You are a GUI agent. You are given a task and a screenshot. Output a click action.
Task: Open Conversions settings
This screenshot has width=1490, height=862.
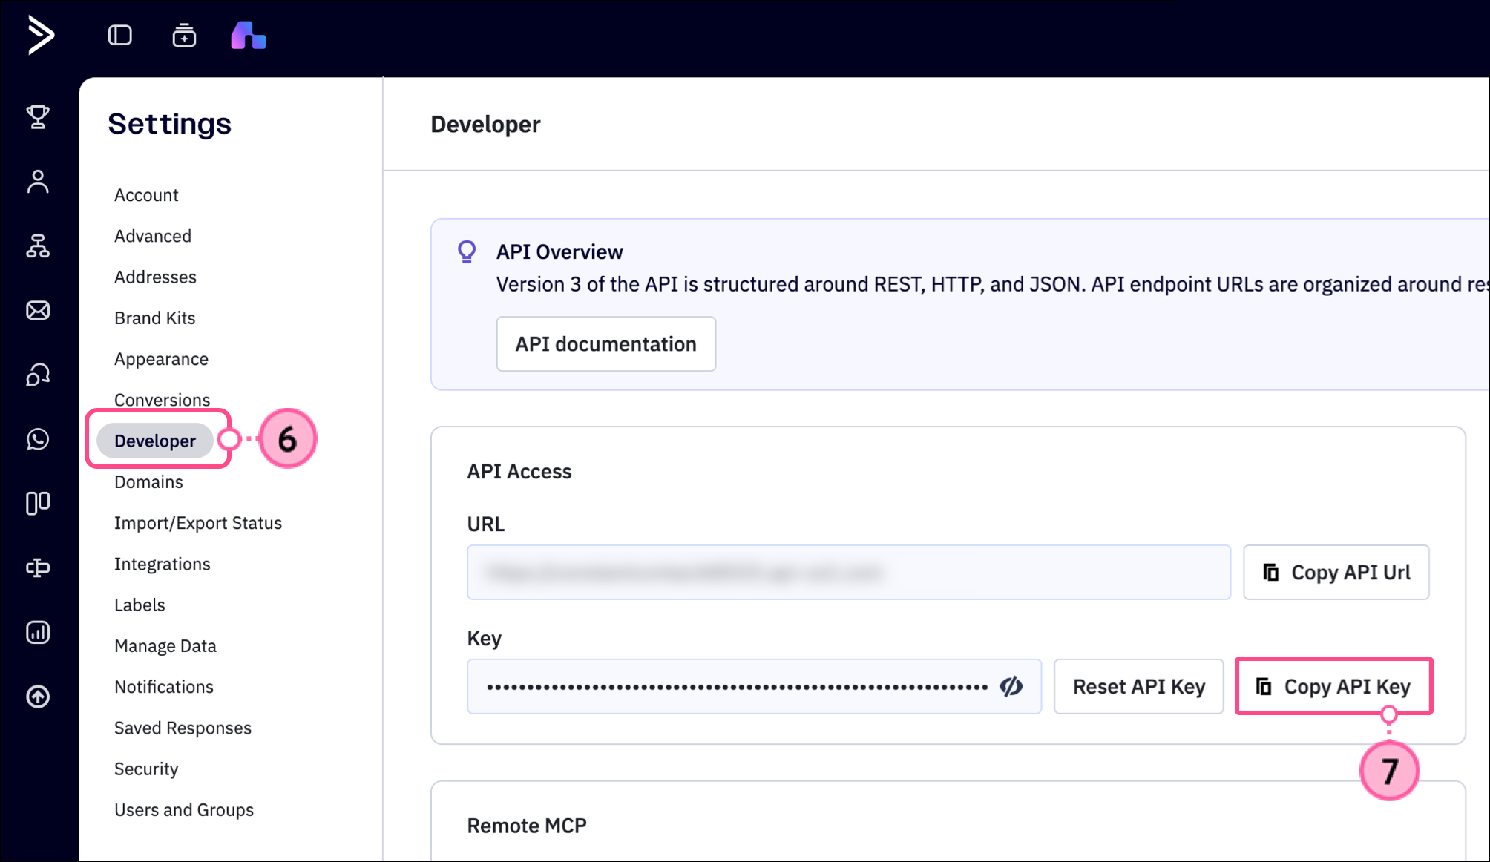point(162,400)
